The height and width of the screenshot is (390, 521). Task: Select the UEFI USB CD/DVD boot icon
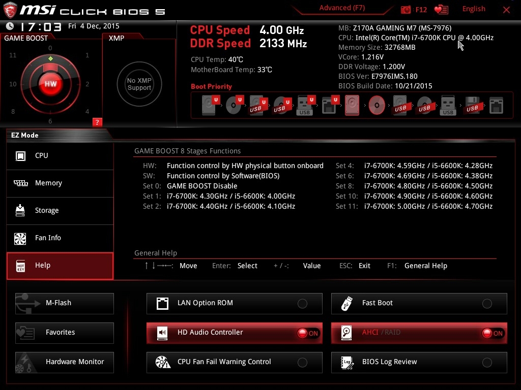click(282, 105)
